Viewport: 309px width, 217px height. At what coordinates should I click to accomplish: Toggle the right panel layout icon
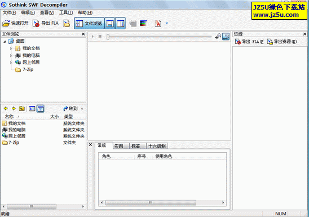point(120,23)
